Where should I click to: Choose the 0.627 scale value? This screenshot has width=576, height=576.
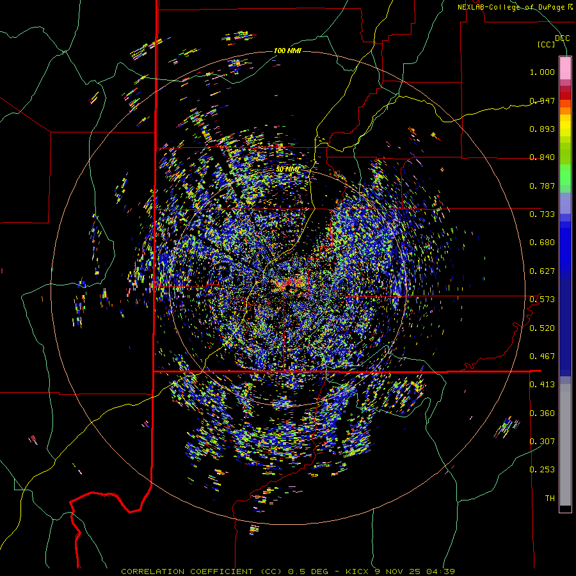click(542, 271)
